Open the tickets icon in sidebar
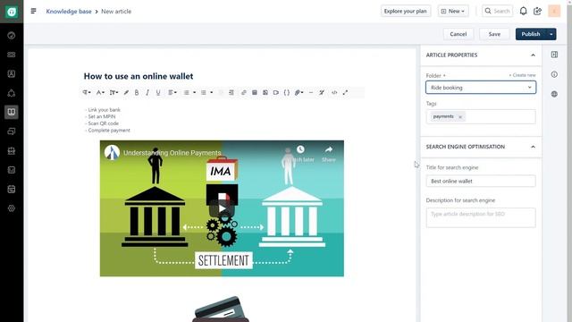The width and height of the screenshot is (572, 322). (x=12, y=55)
